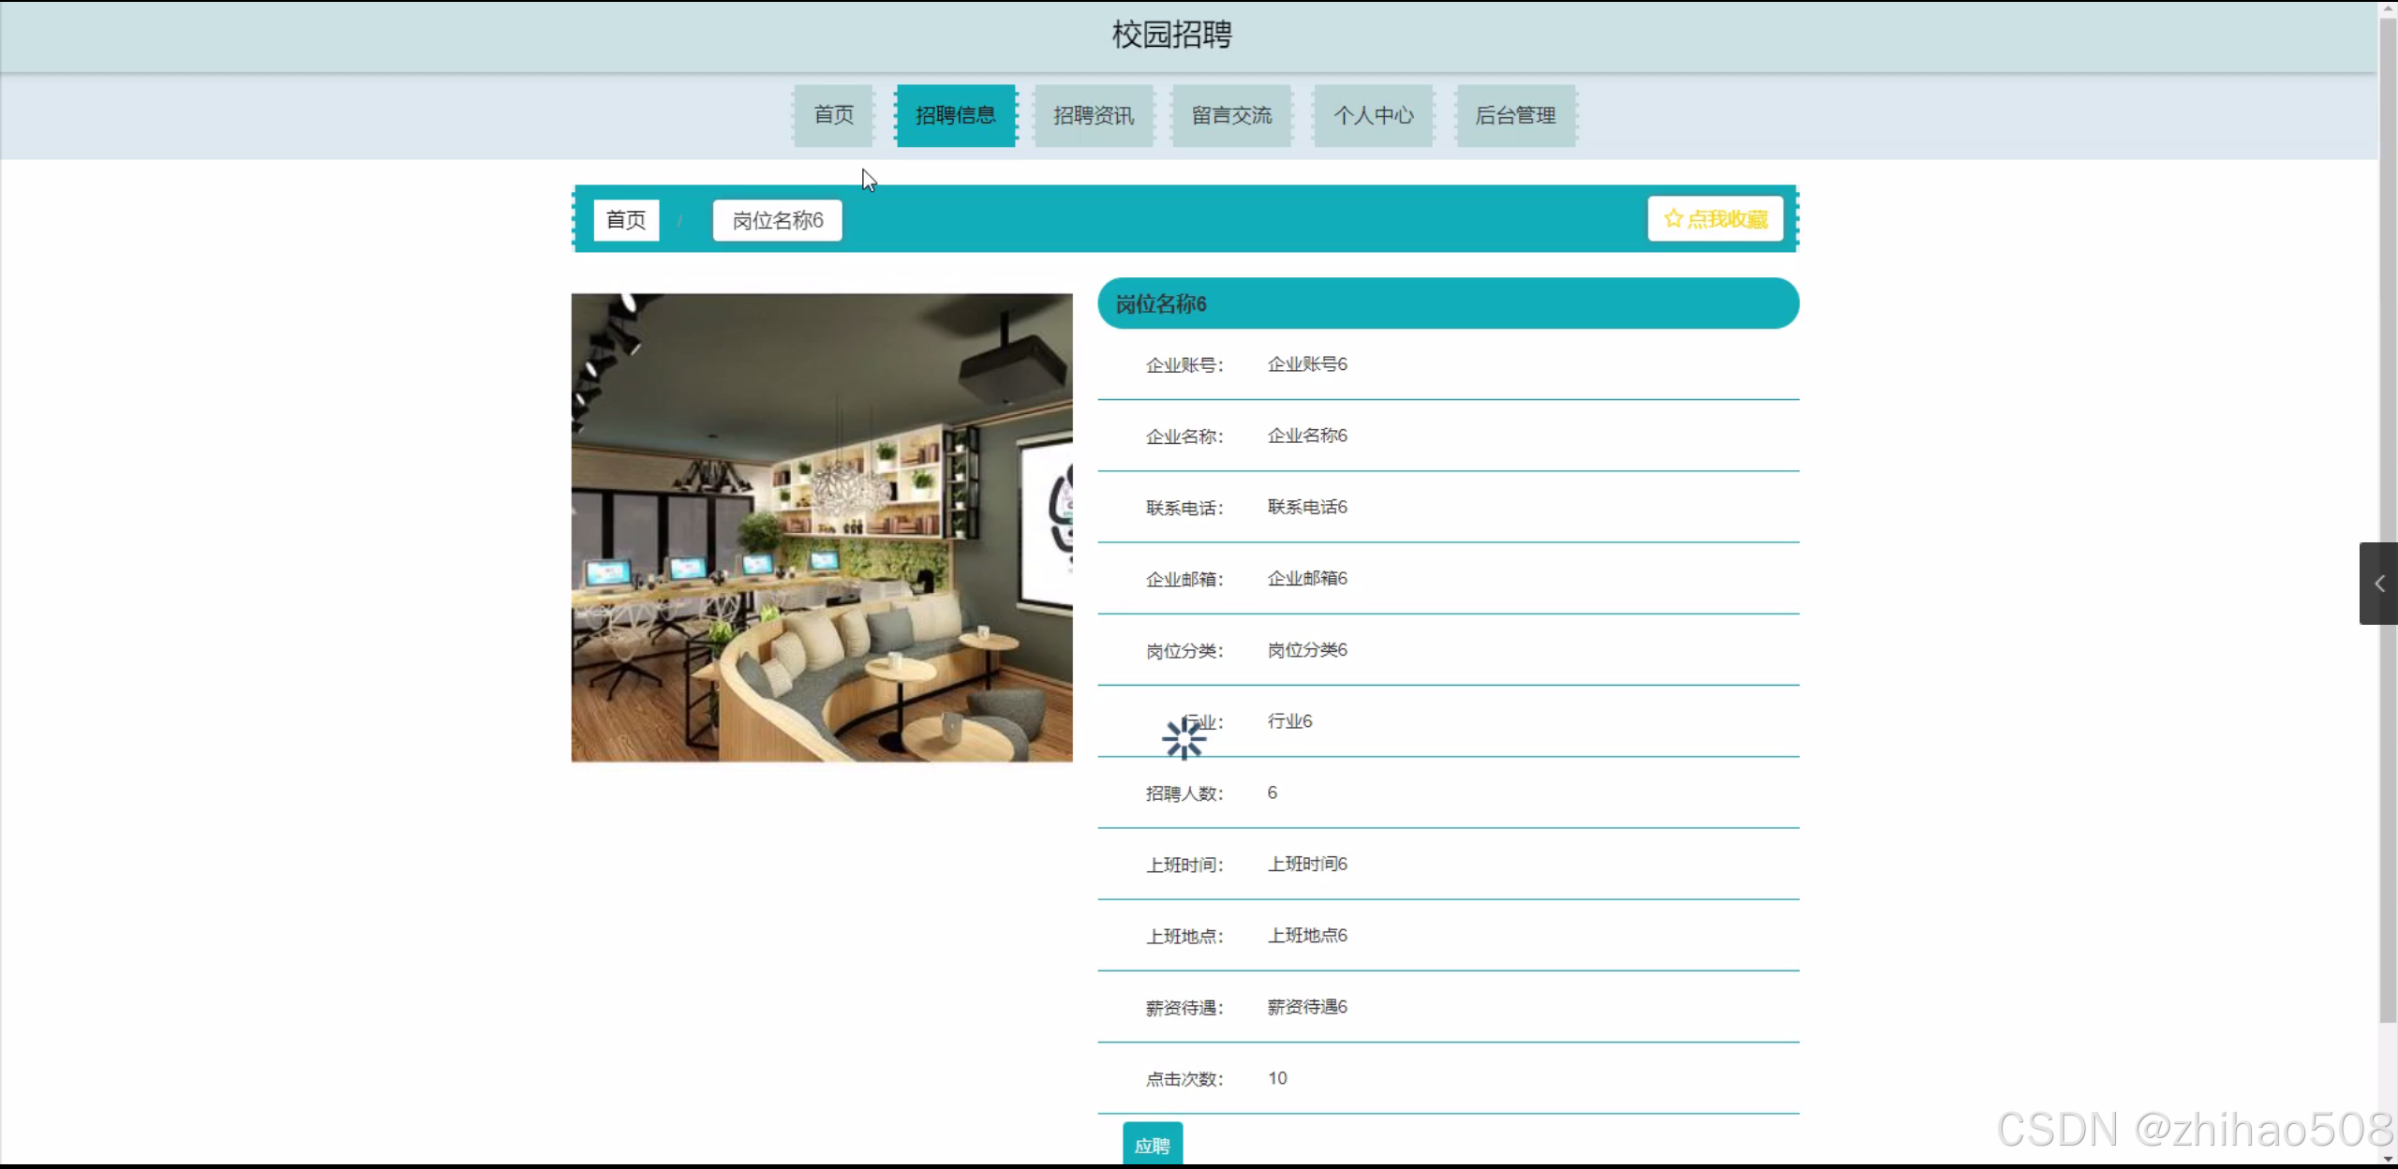2398x1169 pixels.
Task: Click the 岗位名称6 breadcrumb item
Action: (777, 220)
